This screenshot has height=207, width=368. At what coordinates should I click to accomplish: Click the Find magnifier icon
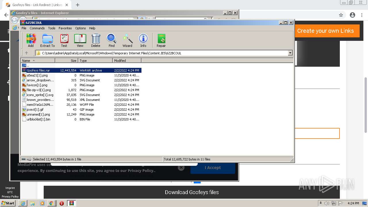click(112, 40)
